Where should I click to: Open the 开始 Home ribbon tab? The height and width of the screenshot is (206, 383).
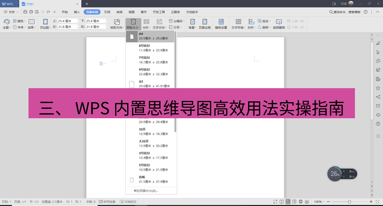(x=65, y=12)
